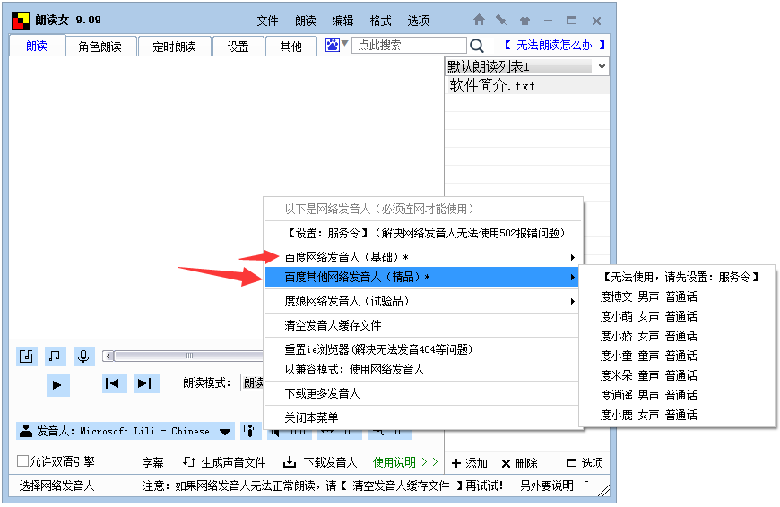The width and height of the screenshot is (780, 507).
Task: Start reading with the play button
Action: coord(57,384)
